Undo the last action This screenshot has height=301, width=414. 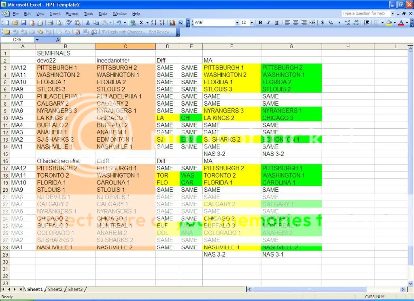(x=119, y=23)
